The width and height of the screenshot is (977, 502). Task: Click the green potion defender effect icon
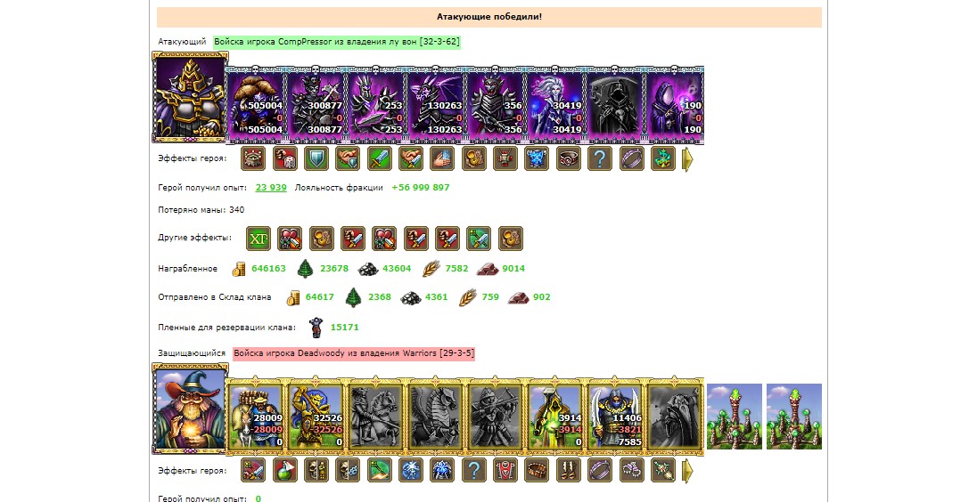click(x=284, y=471)
